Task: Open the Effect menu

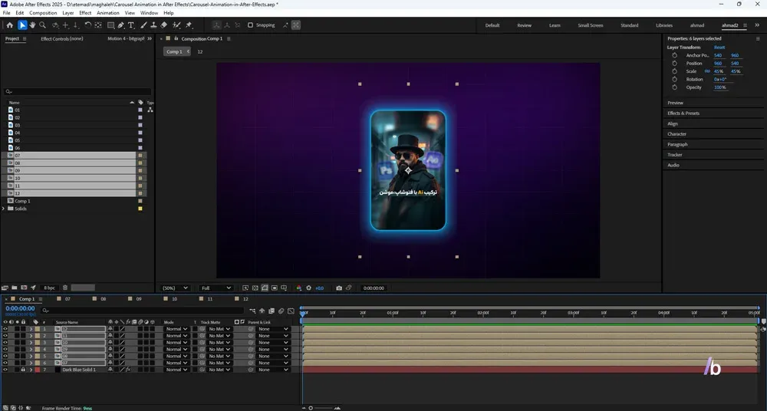Action: tap(85, 13)
